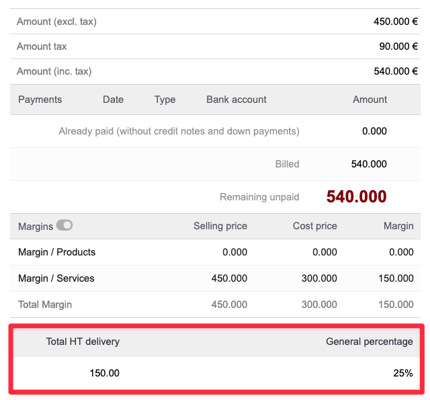Click the red 540.000 remaining unpaid value
The image size is (430, 400).
tap(356, 197)
